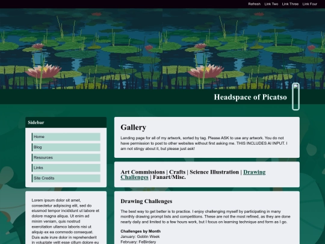Click the water lily banner image

[162, 49]
